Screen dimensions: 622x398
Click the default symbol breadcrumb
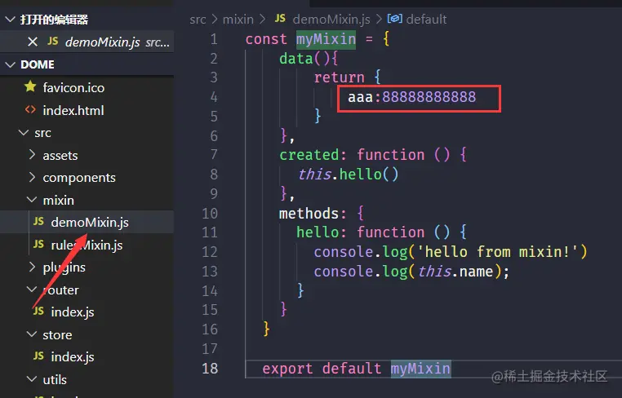point(426,19)
